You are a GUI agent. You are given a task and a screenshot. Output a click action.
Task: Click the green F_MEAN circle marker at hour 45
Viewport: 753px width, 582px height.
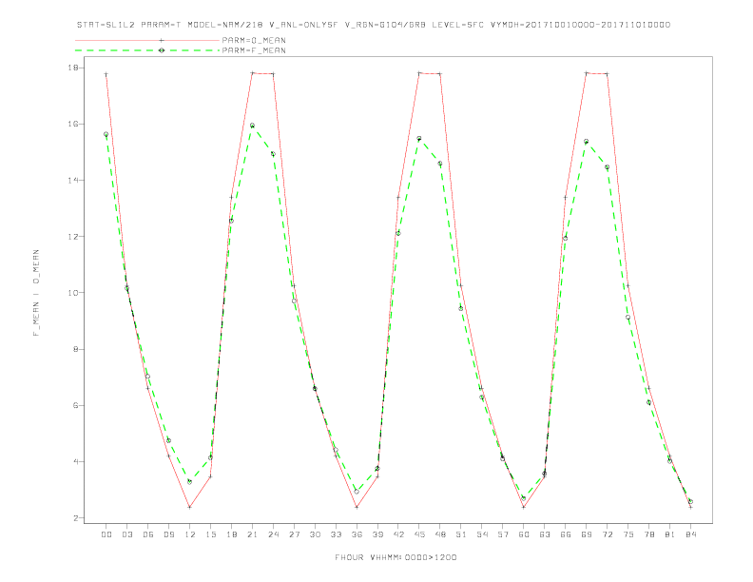click(x=419, y=138)
